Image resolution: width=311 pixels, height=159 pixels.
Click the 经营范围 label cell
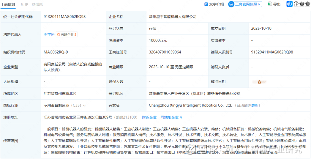click(21, 141)
